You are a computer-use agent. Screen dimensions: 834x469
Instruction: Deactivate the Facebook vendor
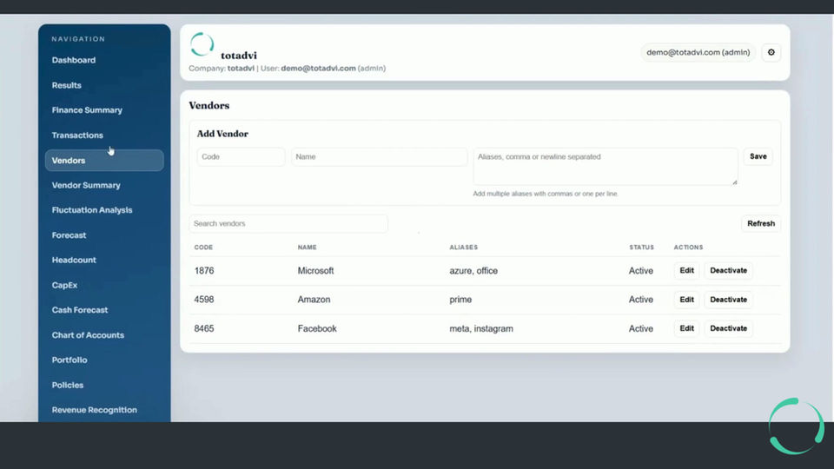click(x=728, y=328)
